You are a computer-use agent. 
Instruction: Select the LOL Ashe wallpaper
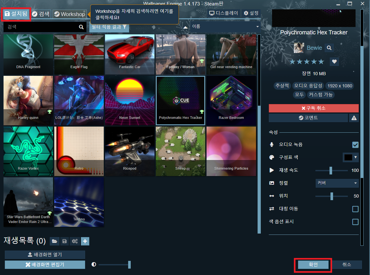[x=79, y=101]
